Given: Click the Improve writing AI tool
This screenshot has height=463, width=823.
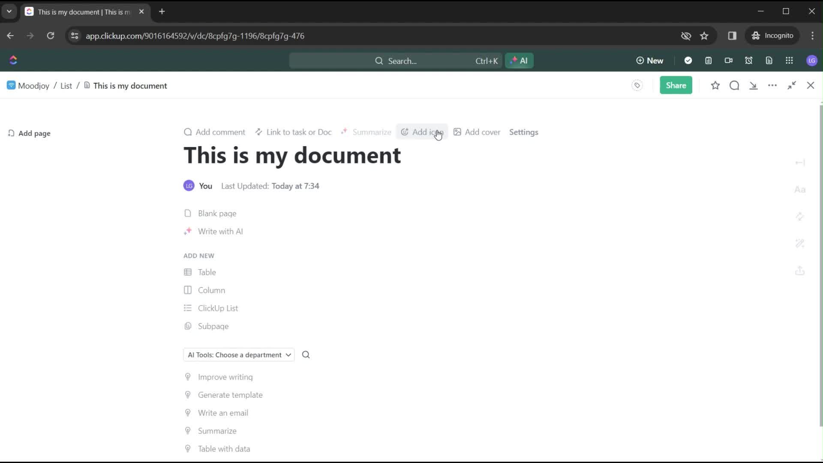Looking at the screenshot, I should point(225,377).
